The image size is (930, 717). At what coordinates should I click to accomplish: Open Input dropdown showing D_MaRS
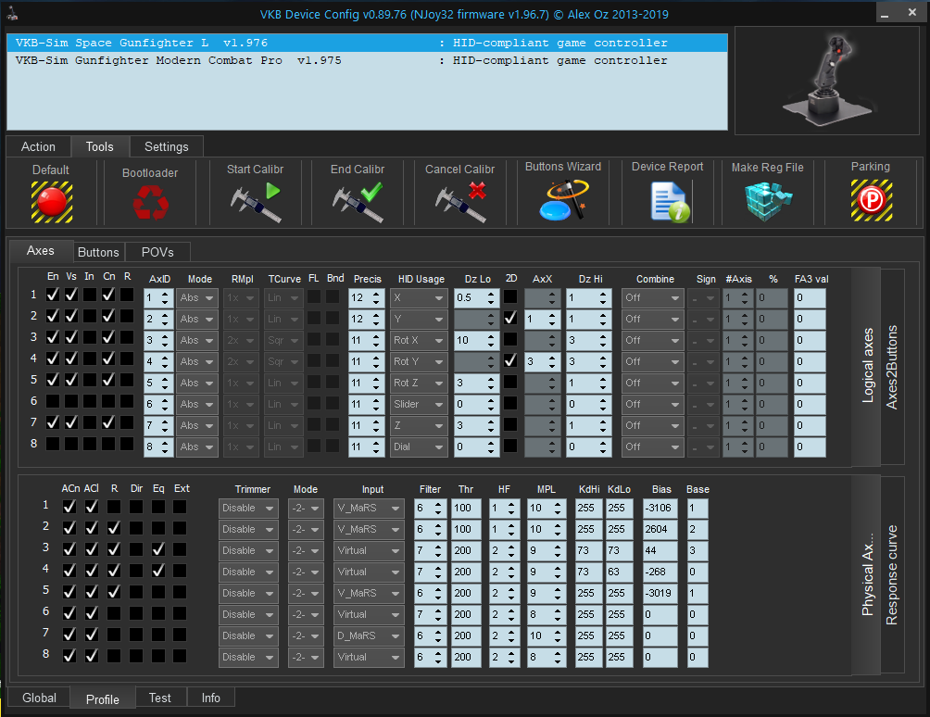pos(369,635)
